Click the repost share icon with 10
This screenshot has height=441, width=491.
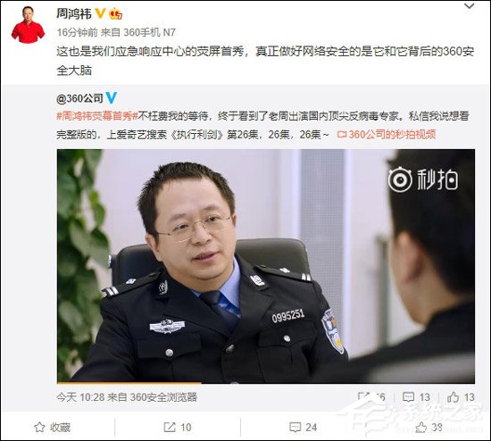[x=178, y=428]
